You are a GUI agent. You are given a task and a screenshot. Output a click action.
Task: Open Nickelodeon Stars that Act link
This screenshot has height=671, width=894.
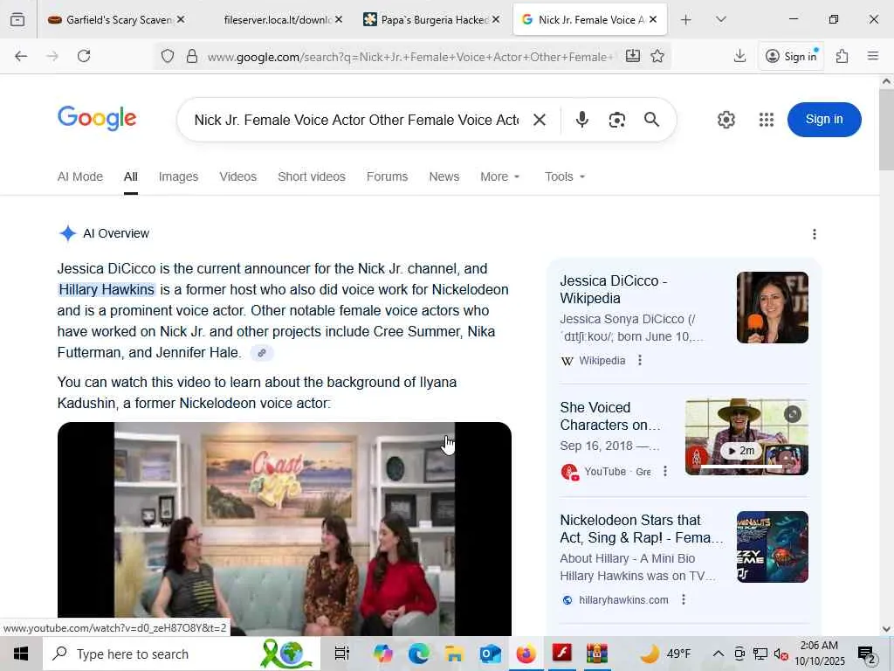click(x=642, y=529)
